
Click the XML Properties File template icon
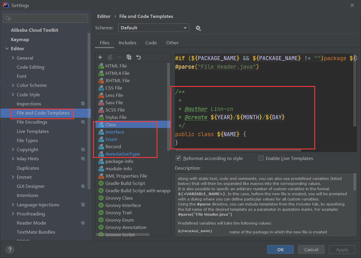point(101,176)
